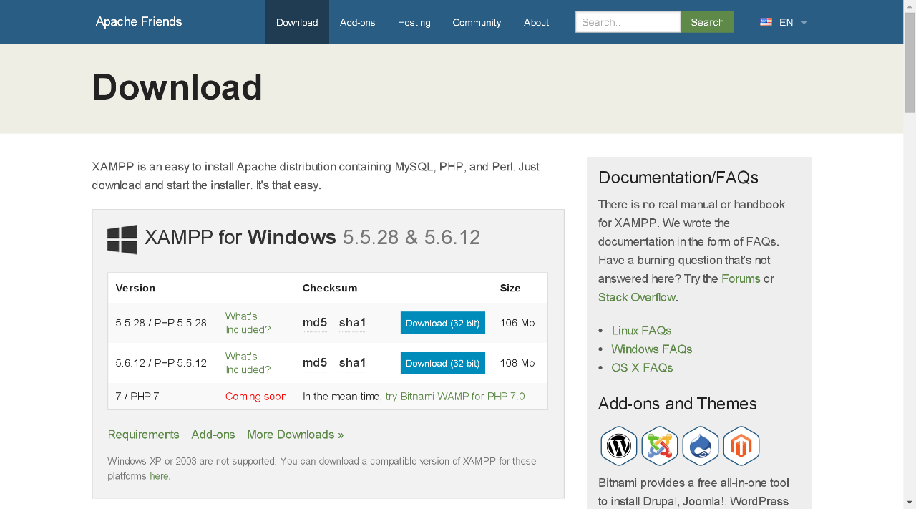Open the Stack Overflow link
The width and height of the screenshot is (916, 509).
coord(637,297)
